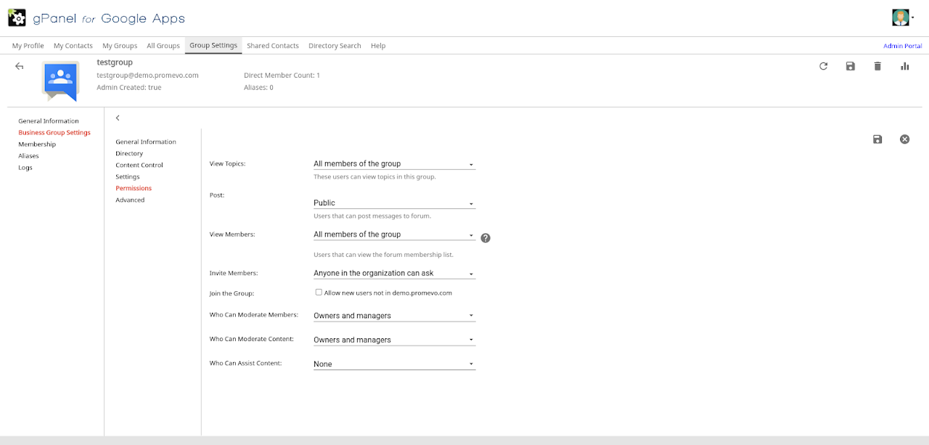This screenshot has width=929, height=445.
Task: Click the top save icon beside refresh
Action: coord(851,66)
